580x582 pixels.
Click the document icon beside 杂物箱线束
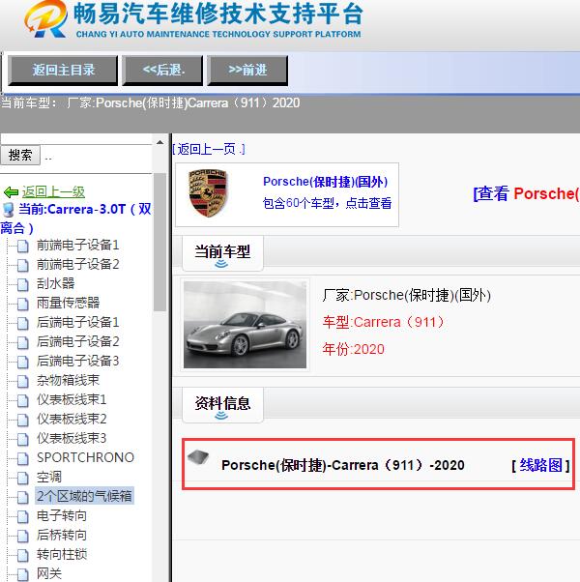22,381
